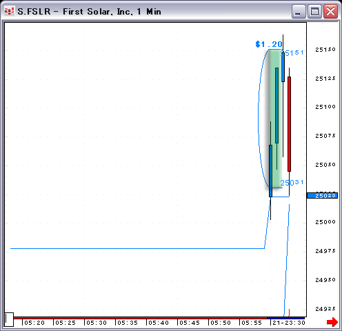342x331 pixels.
Task: Click the tall teal candlestick body
Action: click(x=276, y=106)
